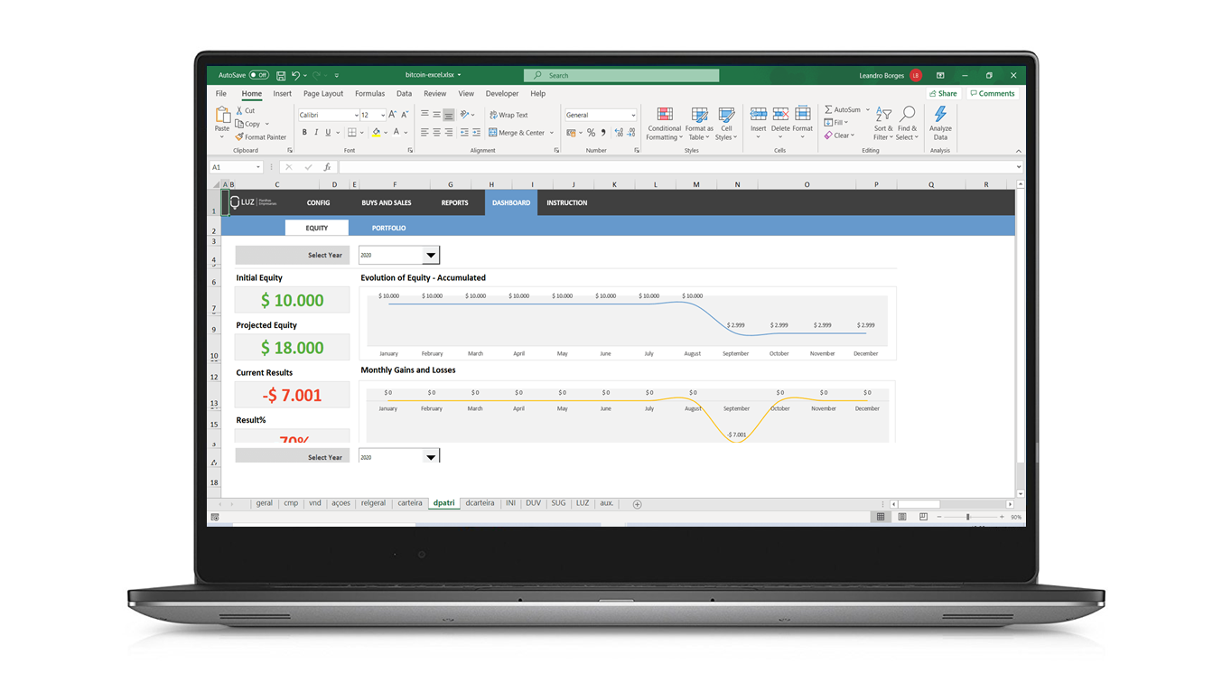Open the Calibri font name dropdown
Viewport: 1222px width, 692px height.
355,116
